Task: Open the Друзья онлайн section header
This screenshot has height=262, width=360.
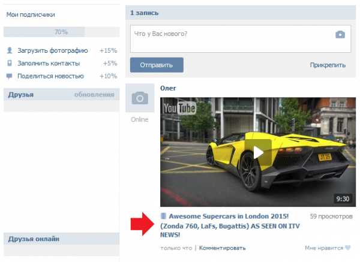Action: (34, 239)
